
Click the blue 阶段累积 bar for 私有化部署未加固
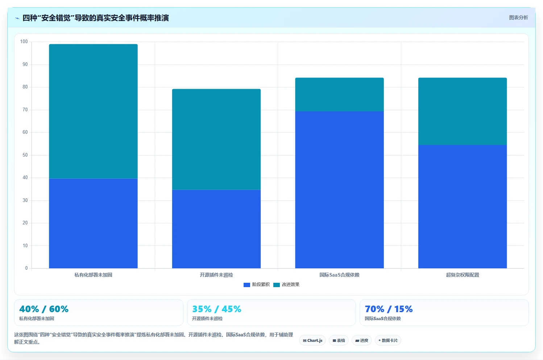pyautogui.click(x=93, y=223)
